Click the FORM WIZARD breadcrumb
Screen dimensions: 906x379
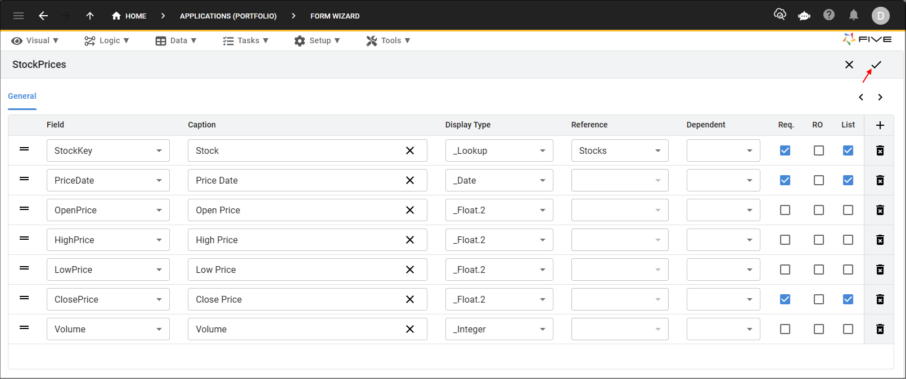tap(335, 16)
